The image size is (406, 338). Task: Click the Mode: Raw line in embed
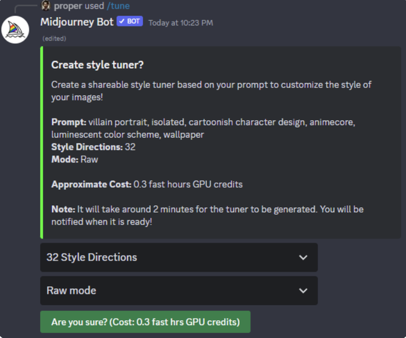click(74, 160)
